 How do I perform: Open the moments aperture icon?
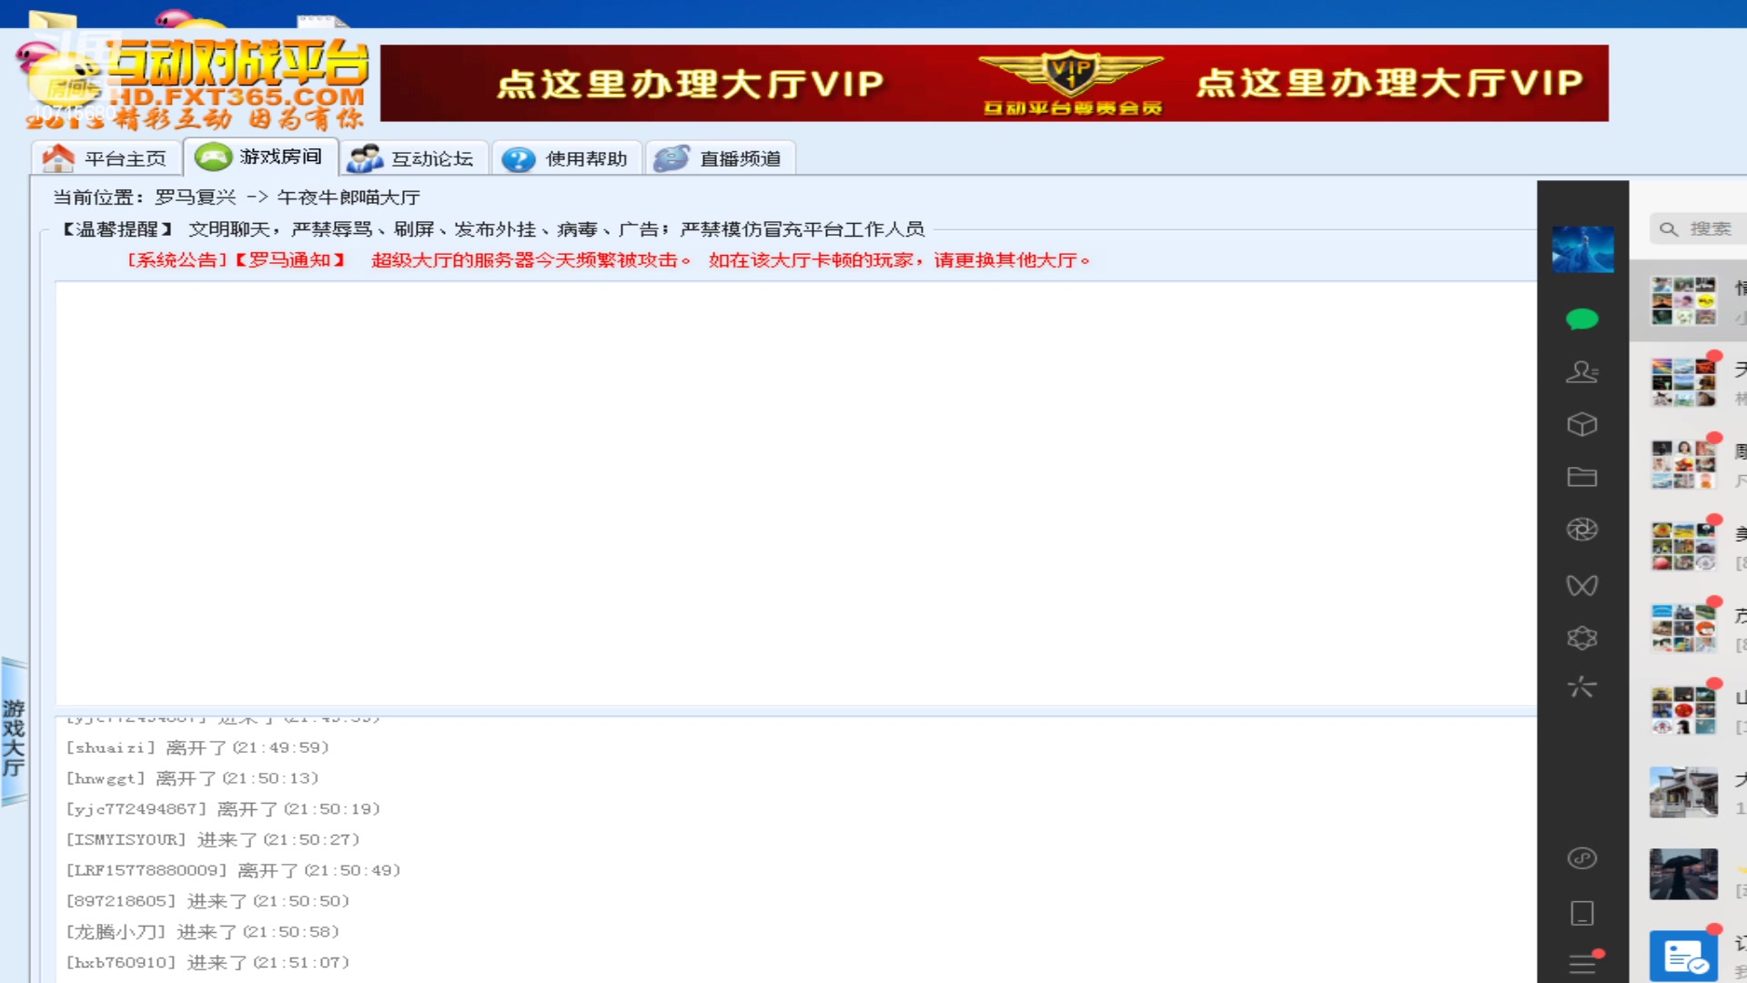click(1582, 530)
